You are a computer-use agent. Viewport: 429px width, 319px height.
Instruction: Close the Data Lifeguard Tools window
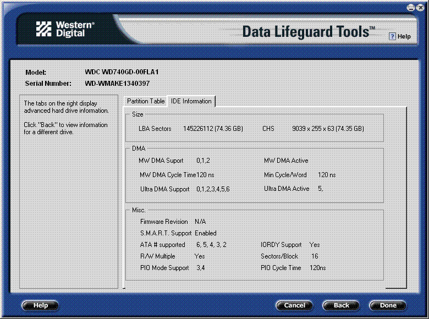click(x=421, y=8)
